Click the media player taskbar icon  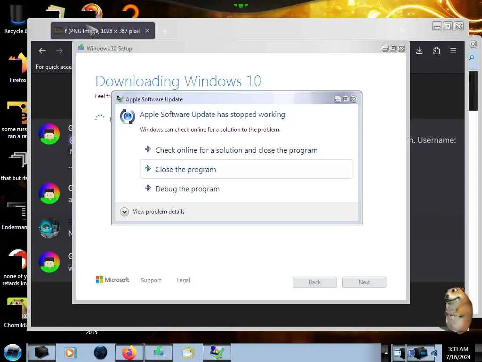tap(71, 353)
